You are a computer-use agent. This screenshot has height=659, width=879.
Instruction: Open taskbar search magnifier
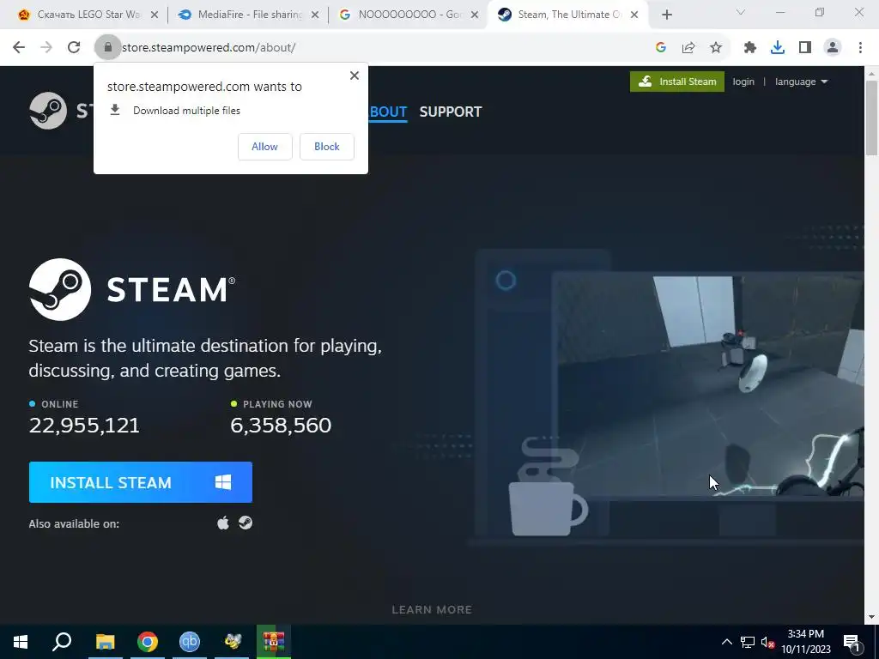coord(62,642)
